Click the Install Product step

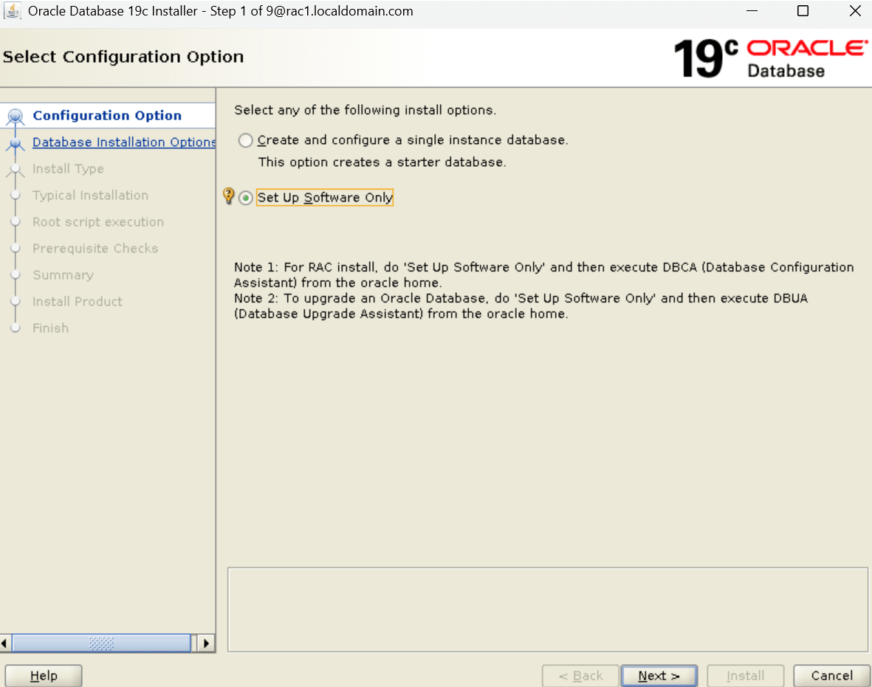(x=78, y=301)
